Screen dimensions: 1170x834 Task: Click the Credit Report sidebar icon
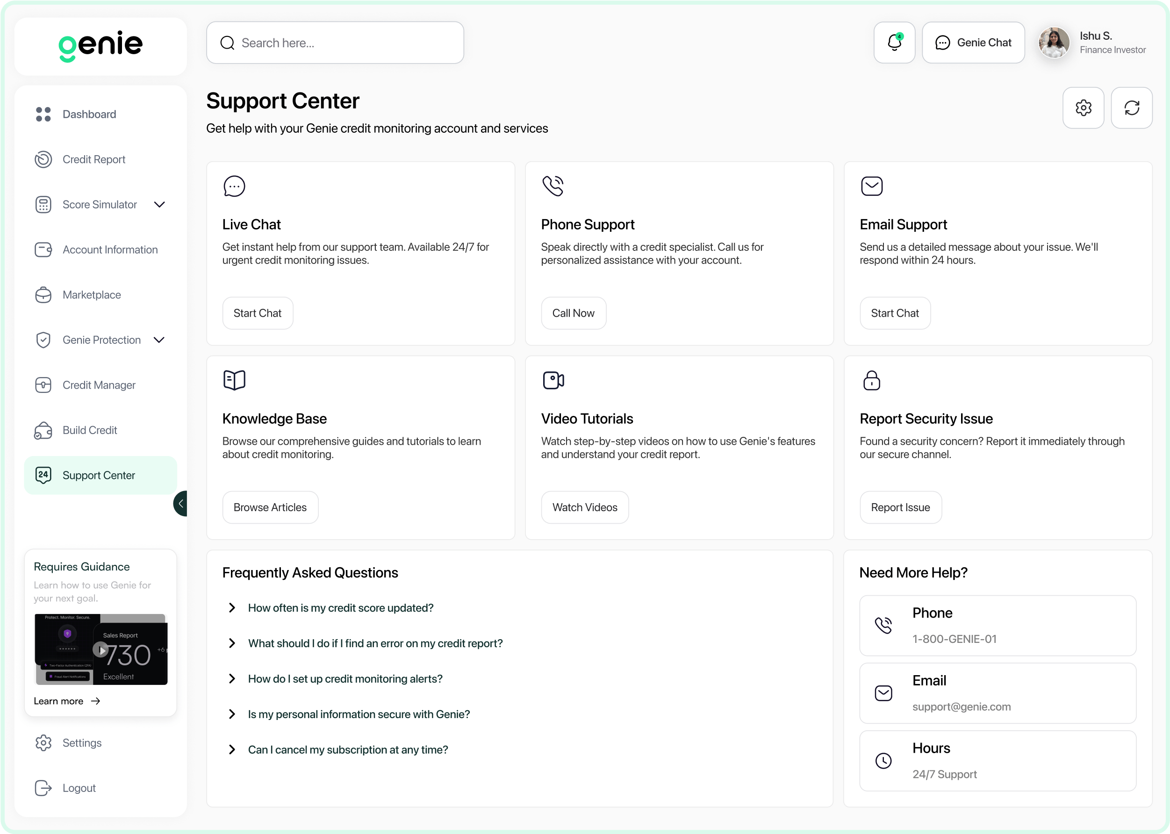43,159
